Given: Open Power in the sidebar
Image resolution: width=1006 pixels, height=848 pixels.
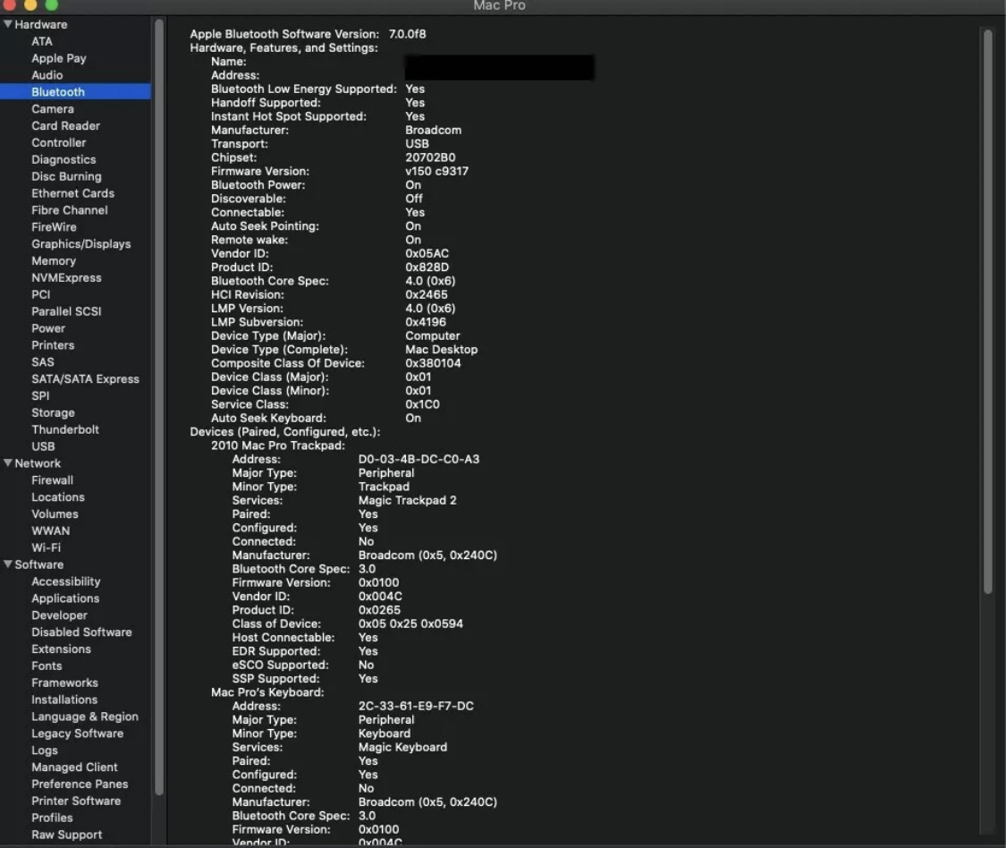Looking at the screenshot, I should [48, 328].
